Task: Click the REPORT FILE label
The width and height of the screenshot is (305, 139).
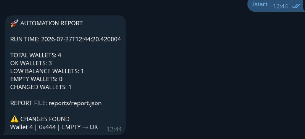Action: pos(29,103)
